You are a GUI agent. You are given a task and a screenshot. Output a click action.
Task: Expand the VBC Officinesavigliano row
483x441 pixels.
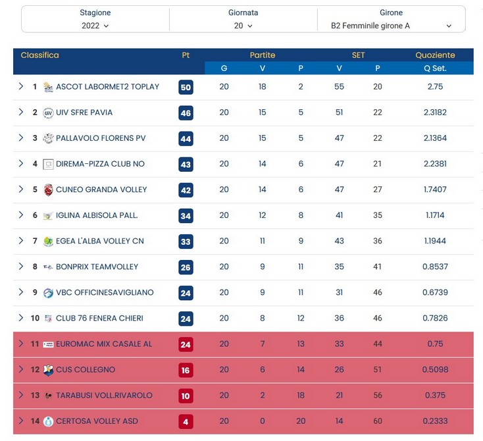click(21, 292)
